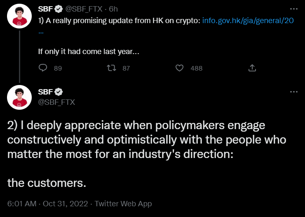
Task: Share the first tweet using the share icon
Action: coord(253,68)
